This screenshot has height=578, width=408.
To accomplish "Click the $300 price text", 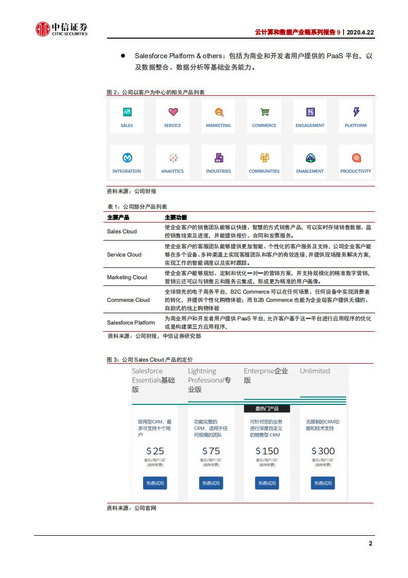I will tap(323, 451).
